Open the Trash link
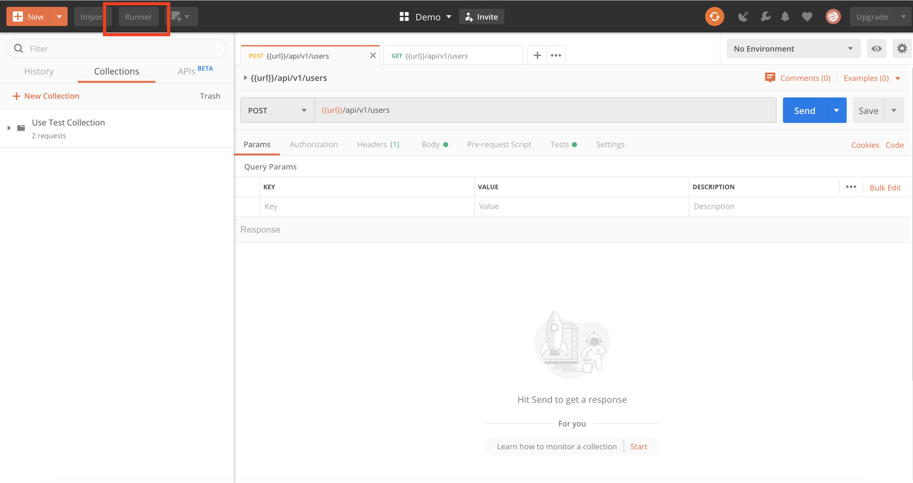This screenshot has height=483, width=913. tap(210, 96)
